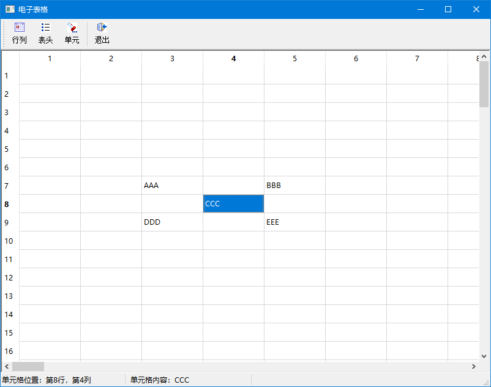The image size is (491, 387).
Task: Click column header 1
Action: 50,59
